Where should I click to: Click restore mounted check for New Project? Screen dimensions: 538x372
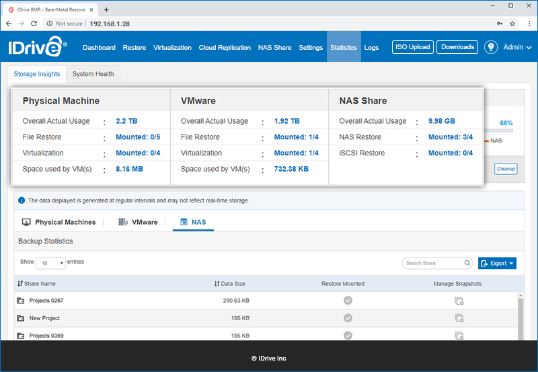(x=348, y=318)
